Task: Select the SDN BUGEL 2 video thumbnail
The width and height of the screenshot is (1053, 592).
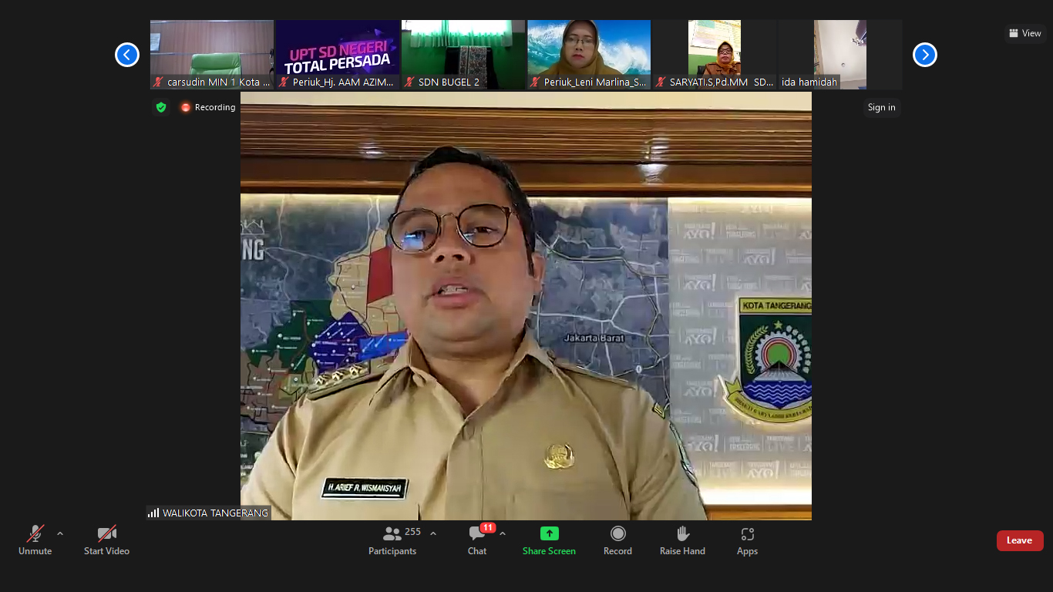Action: click(x=463, y=54)
